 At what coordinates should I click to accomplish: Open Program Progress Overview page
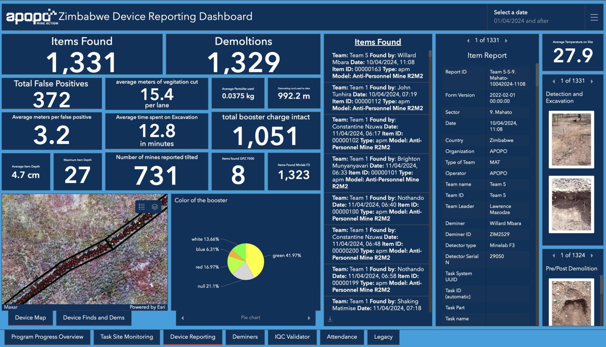(47, 337)
